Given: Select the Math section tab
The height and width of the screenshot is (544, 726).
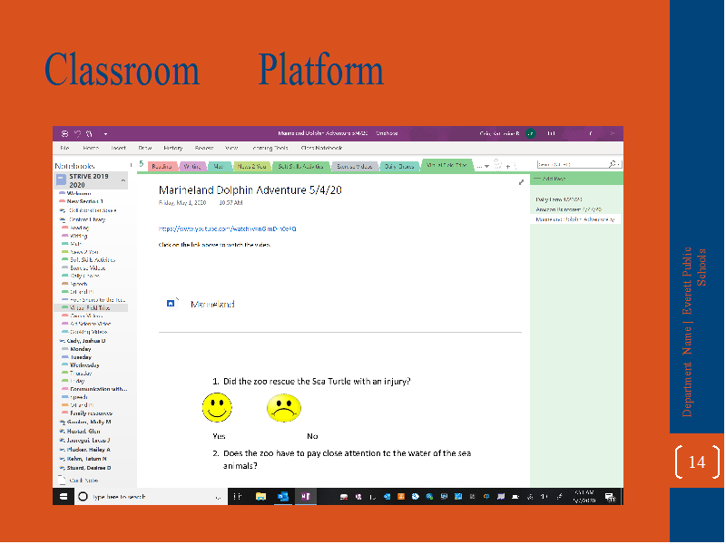Looking at the screenshot, I should point(219,167).
